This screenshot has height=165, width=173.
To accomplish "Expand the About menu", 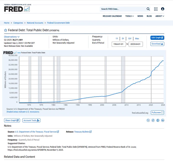I will (160, 16).
